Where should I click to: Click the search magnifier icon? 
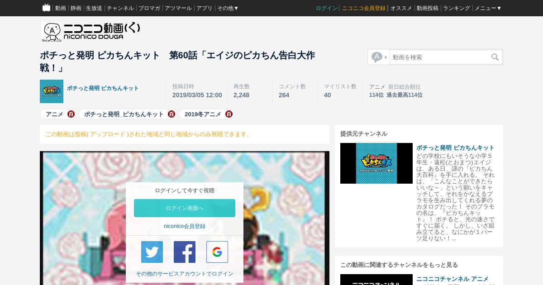pyautogui.click(x=495, y=57)
